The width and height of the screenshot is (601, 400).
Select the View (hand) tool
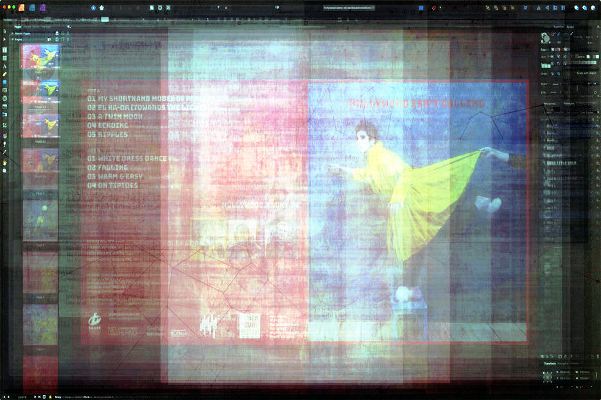point(4,163)
